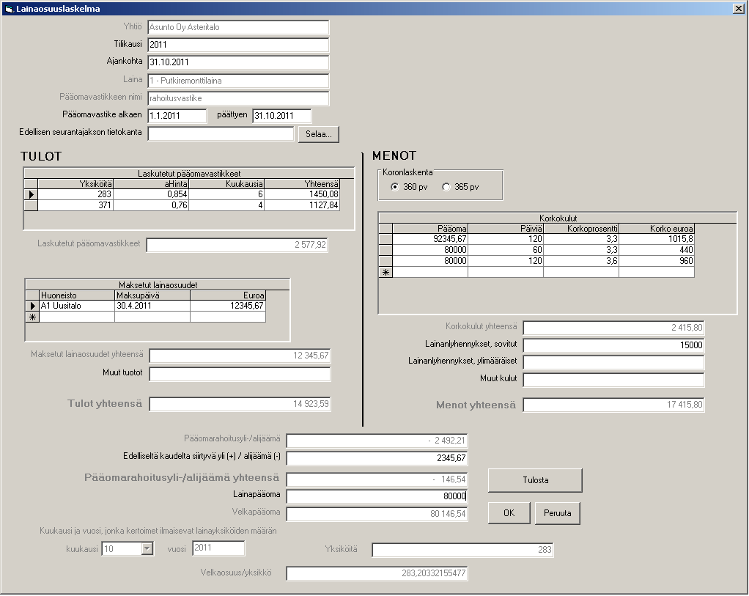This screenshot has height=596, width=749.
Task: Cancel with the Peruuta button
Action: tap(558, 513)
